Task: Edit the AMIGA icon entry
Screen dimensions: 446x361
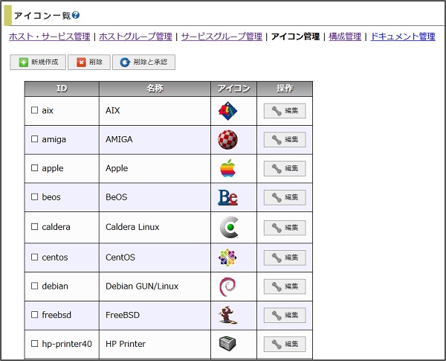Action: pos(285,140)
